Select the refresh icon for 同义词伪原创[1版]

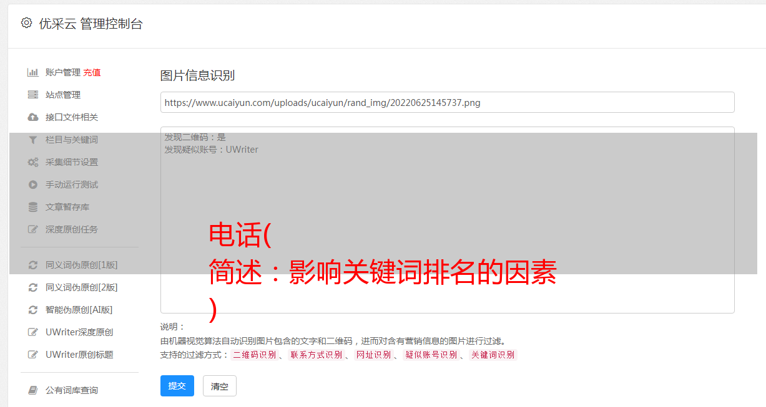pos(33,265)
